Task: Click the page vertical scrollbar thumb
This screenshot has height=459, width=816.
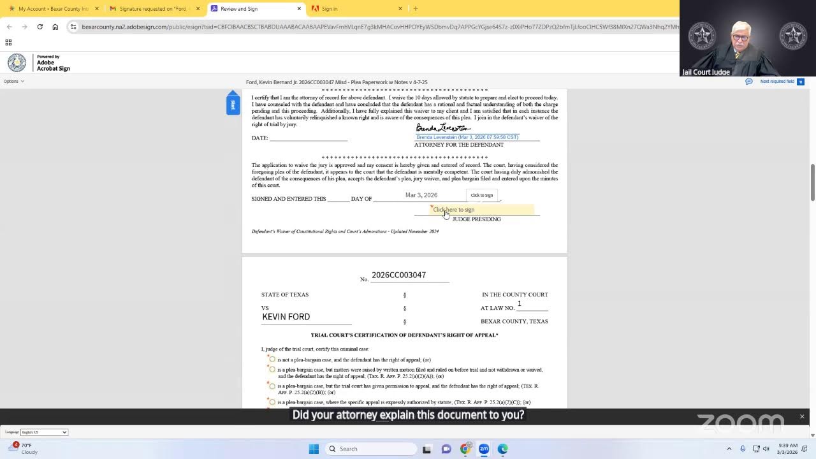Action: coord(812,182)
